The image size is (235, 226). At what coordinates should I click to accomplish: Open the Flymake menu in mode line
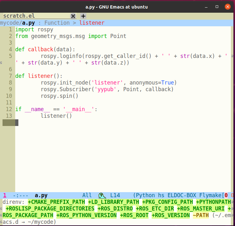point(210,196)
